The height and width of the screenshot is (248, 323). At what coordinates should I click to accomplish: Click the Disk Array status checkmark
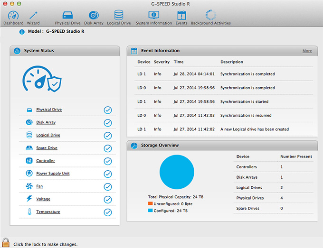click(x=108, y=123)
